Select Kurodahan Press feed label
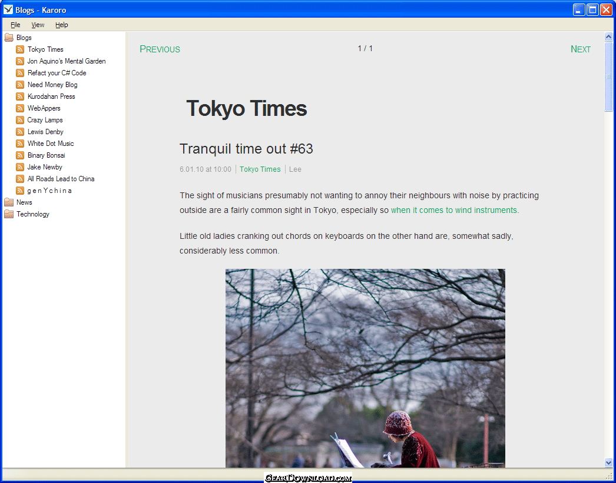The width and height of the screenshot is (616, 483). coord(51,96)
